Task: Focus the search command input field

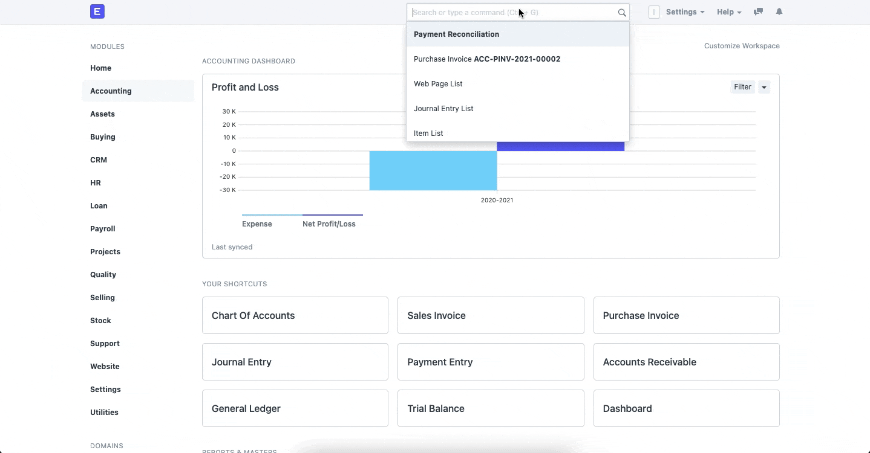Action: pyautogui.click(x=508, y=13)
